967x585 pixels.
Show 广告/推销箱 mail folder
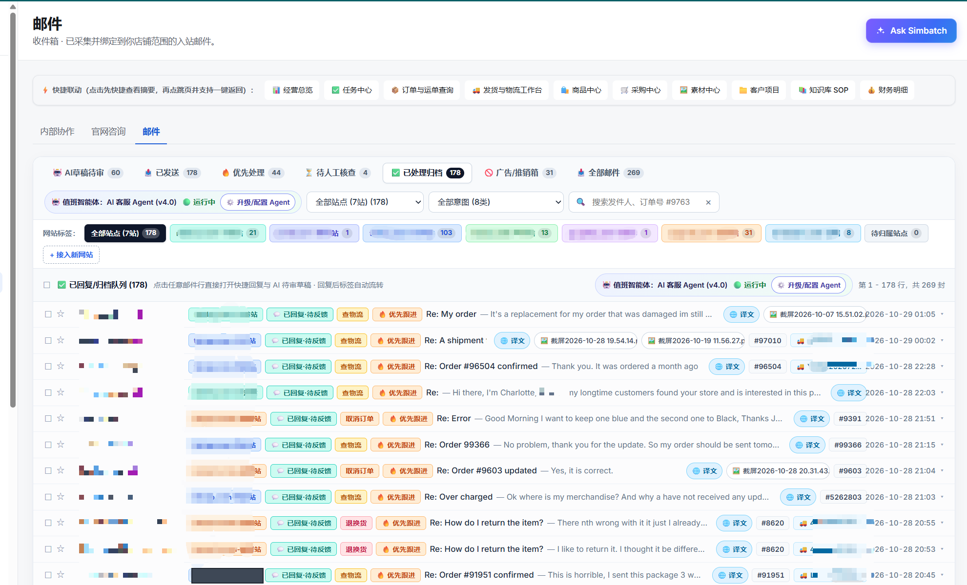pos(520,173)
